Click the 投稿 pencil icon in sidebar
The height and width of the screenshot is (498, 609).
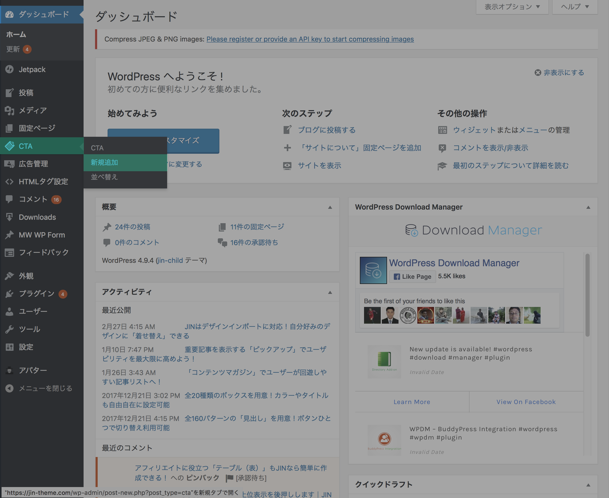(9, 93)
